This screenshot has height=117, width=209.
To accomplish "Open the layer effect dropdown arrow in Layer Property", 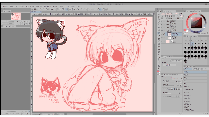I will [181, 61].
